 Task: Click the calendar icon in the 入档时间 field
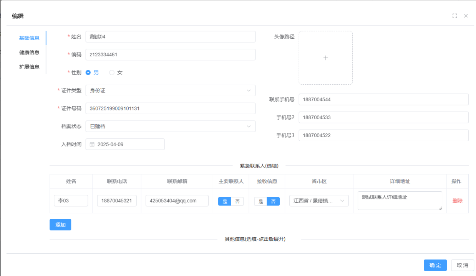tap(92, 145)
